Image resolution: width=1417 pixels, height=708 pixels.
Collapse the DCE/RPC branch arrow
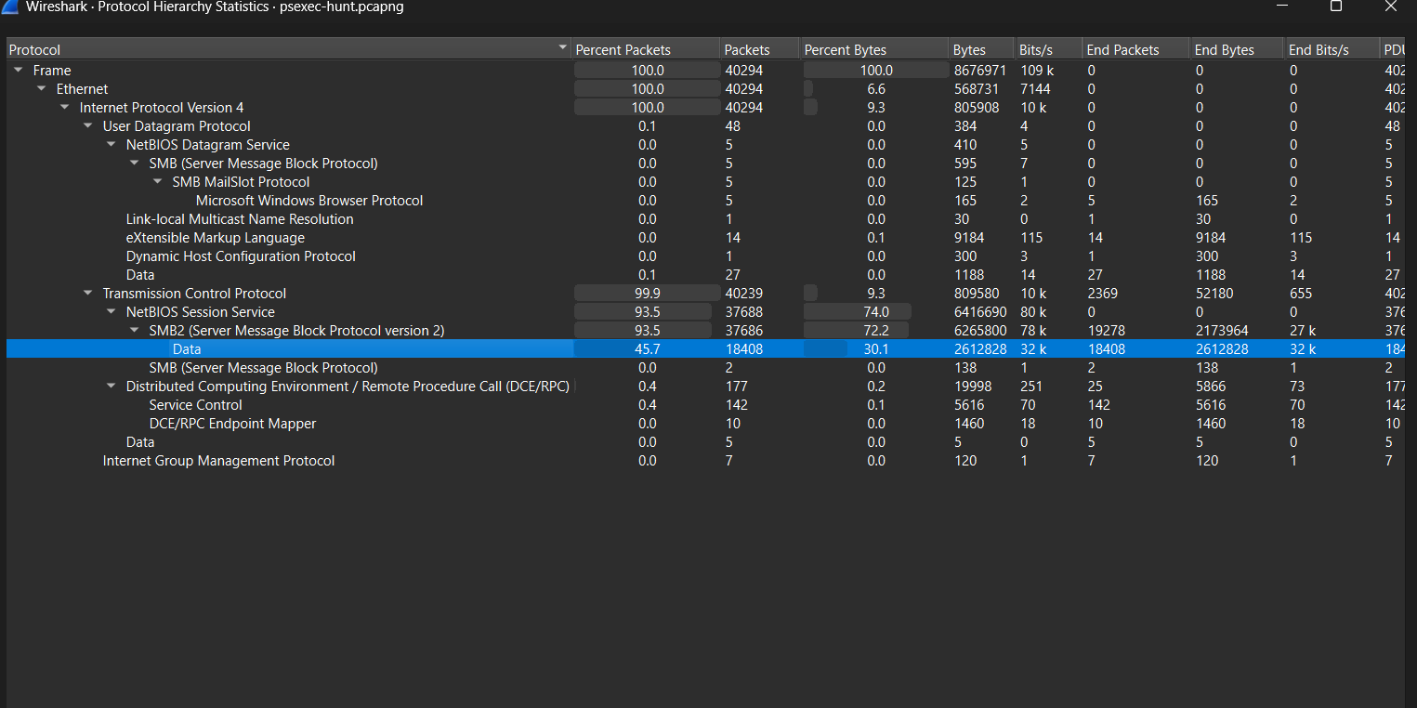[x=112, y=387]
